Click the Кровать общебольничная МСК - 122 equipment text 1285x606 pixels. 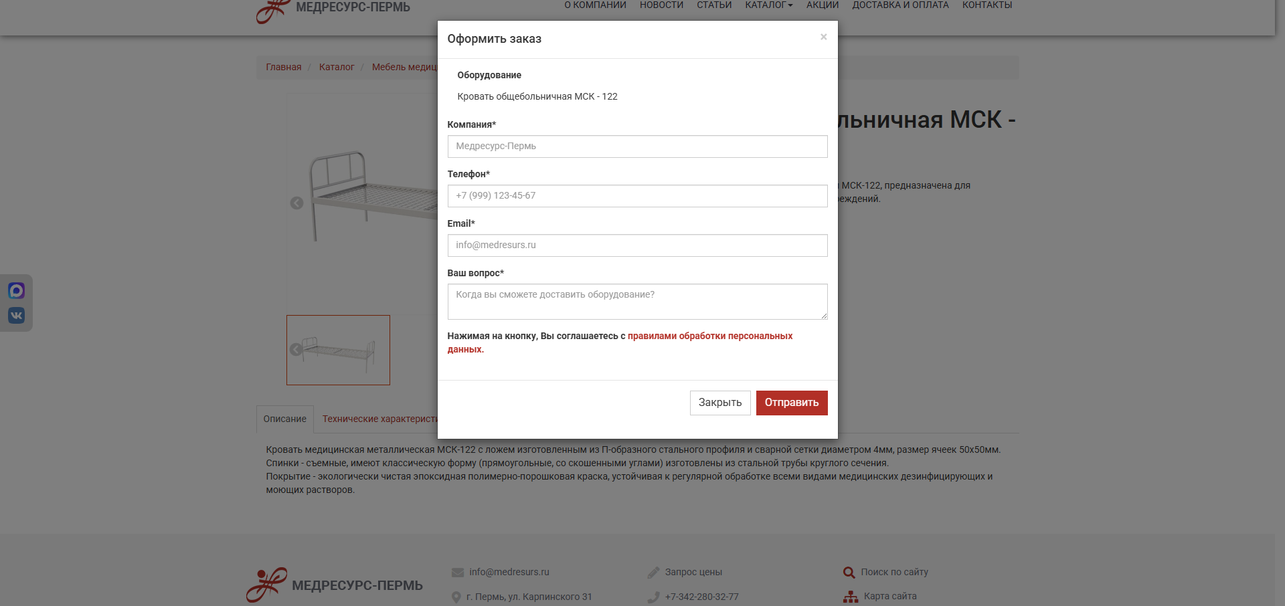(x=537, y=96)
